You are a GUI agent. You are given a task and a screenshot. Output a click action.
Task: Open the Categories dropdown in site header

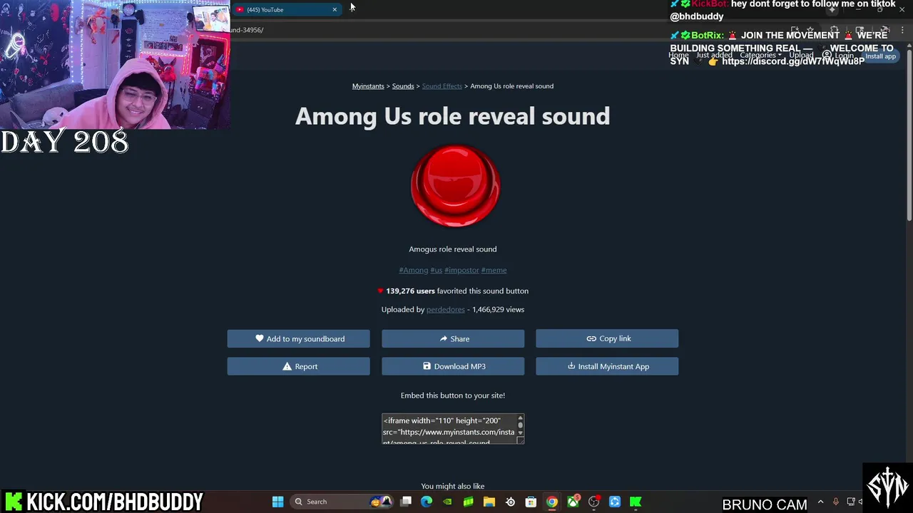coord(760,56)
